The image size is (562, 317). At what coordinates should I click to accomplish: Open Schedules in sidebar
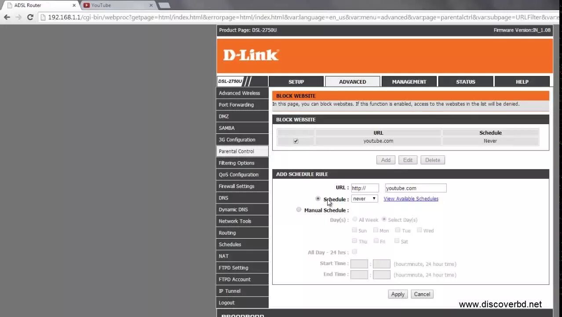[242, 244]
